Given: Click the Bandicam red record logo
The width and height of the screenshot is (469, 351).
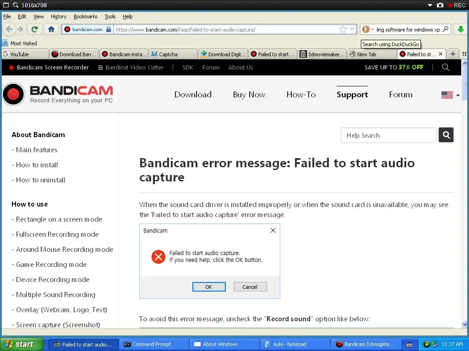Looking at the screenshot, I should coord(13,94).
